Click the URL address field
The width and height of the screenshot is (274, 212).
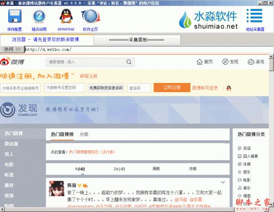tap(148, 50)
